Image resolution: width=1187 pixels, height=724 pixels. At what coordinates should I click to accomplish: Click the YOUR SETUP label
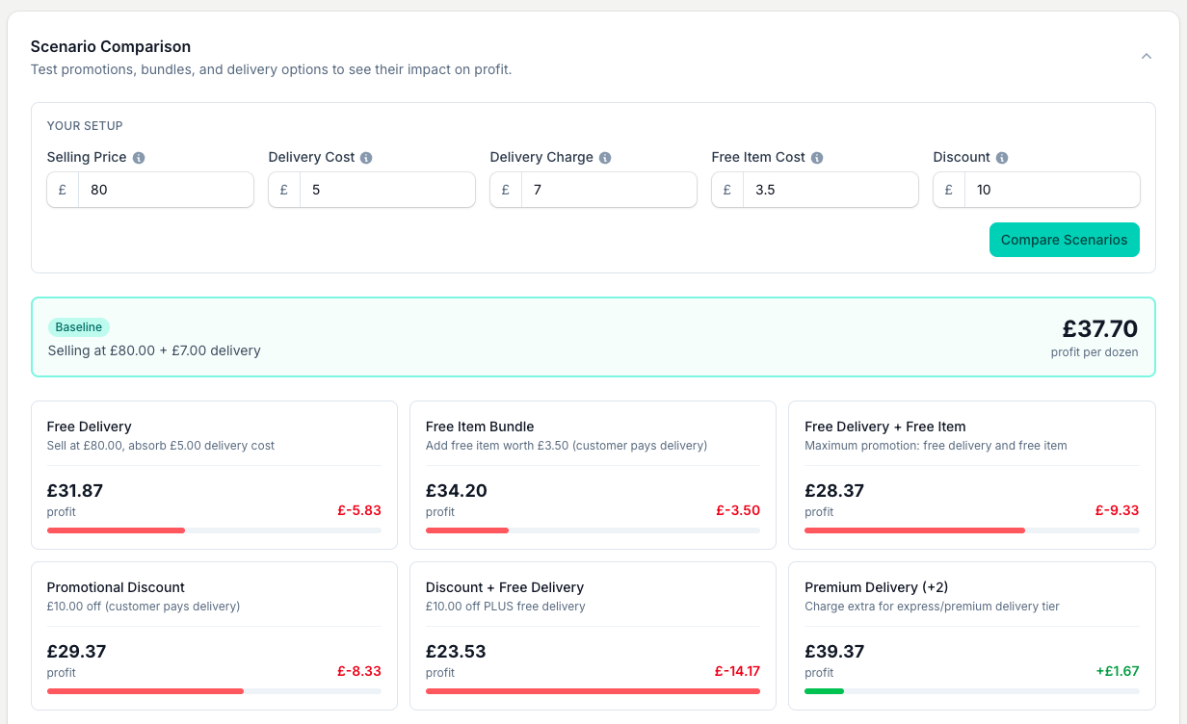(x=85, y=126)
